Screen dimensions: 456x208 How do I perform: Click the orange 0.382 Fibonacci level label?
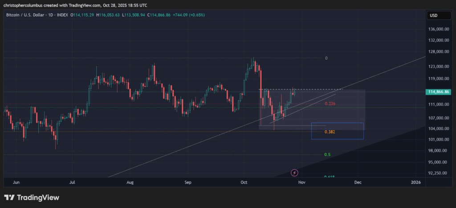point(330,132)
